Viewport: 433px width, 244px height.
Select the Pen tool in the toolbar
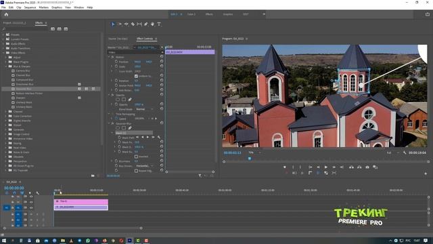point(146,24)
